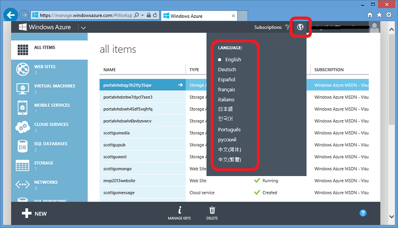Click the Running status of mvp2013website
398x228 pixels.
(x=266, y=180)
